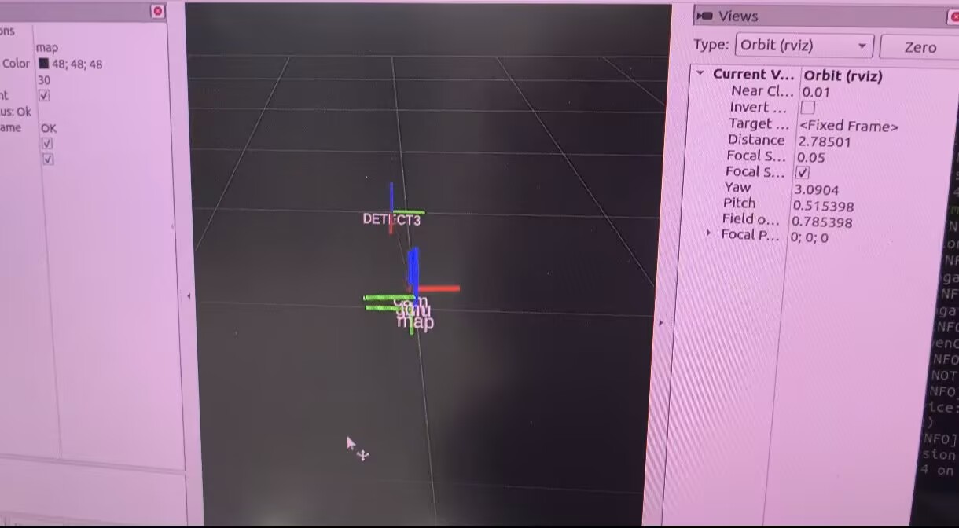The width and height of the screenshot is (959, 528).
Task: Select the Pitch value 0.515398
Action: tap(823, 206)
